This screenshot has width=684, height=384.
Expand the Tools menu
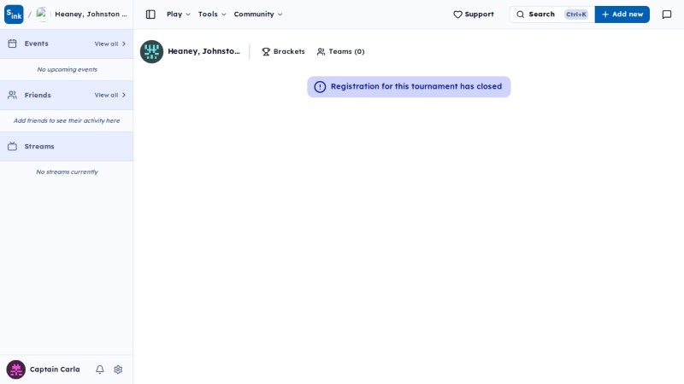pyautogui.click(x=212, y=15)
